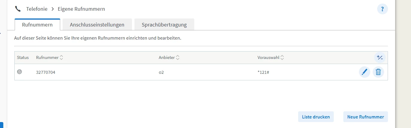Click the telephone handset icon

[18, 9]
